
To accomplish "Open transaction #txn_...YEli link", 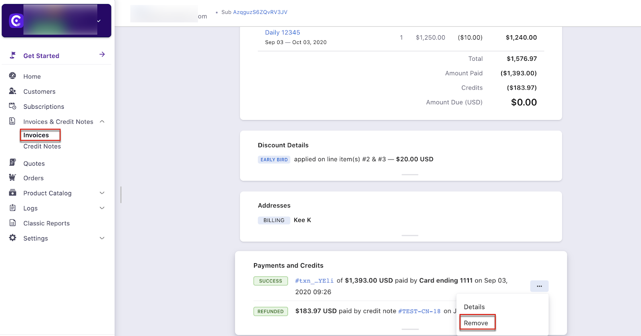I will 314,281.
